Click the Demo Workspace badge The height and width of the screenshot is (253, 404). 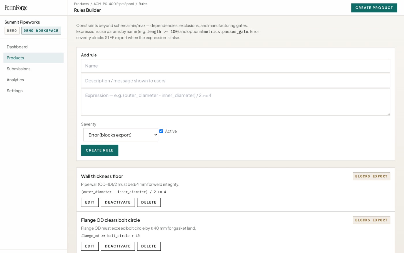point(41,31)
